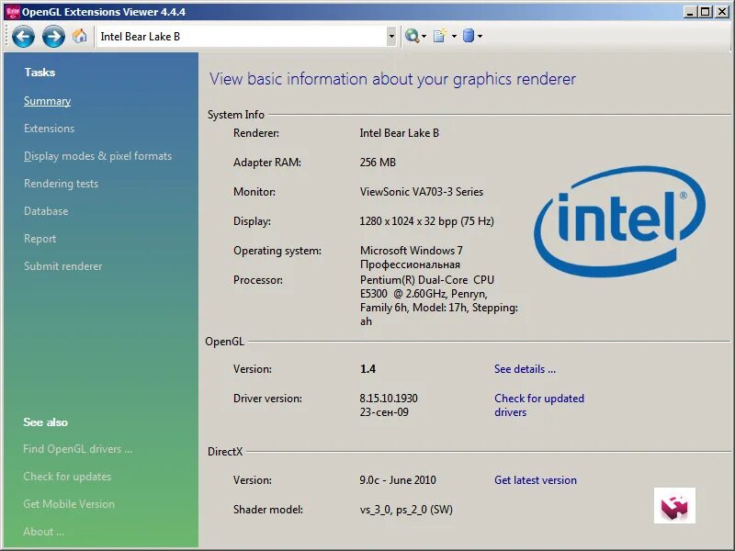Click Check for updated drivers link

click(539, 405)
